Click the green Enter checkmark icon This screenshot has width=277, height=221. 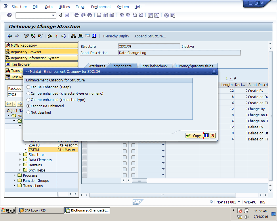click(x=9, y=15)
